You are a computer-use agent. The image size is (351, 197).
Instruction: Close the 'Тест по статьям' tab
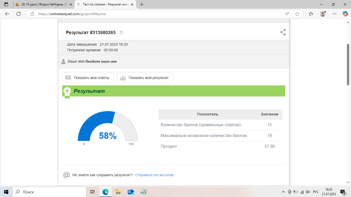click(x=132, y=4)
